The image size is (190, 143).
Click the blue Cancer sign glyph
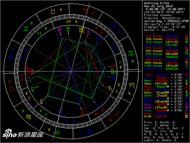click(x=11, y=57)
